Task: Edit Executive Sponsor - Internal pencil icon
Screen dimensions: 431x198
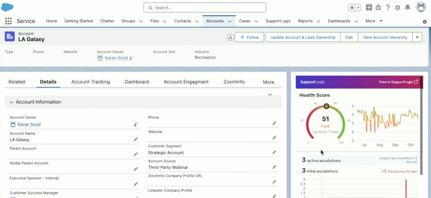Action: 136,184
